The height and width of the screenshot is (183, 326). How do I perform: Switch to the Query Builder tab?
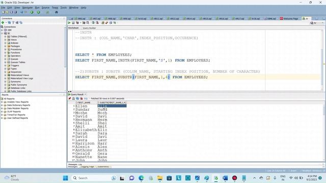(90, 28)
